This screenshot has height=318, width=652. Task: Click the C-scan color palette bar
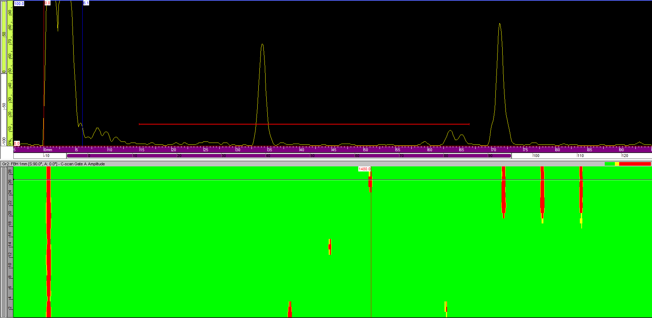pos(627,164)
